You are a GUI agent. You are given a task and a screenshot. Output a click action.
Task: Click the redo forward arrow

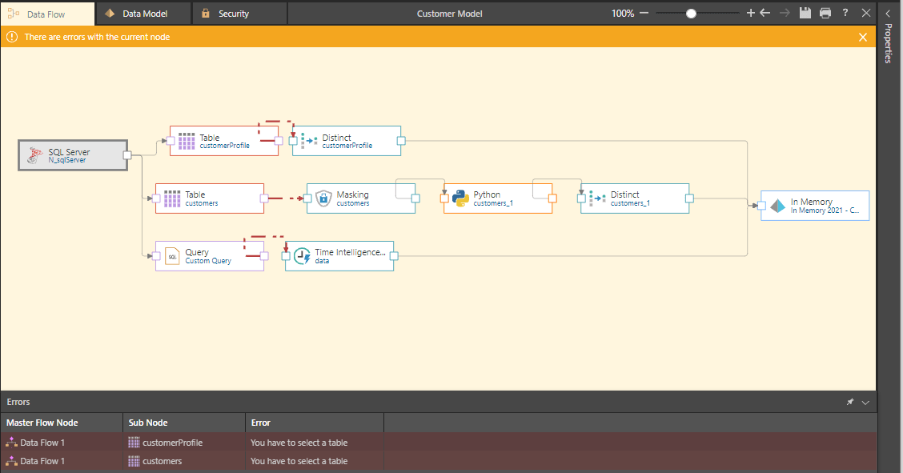785,13
